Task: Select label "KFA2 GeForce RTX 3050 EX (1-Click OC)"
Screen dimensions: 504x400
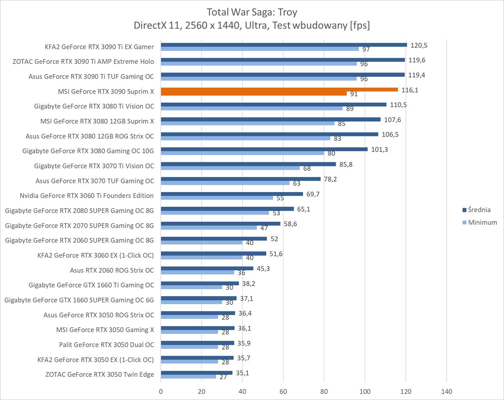Action: coord(96,360)
